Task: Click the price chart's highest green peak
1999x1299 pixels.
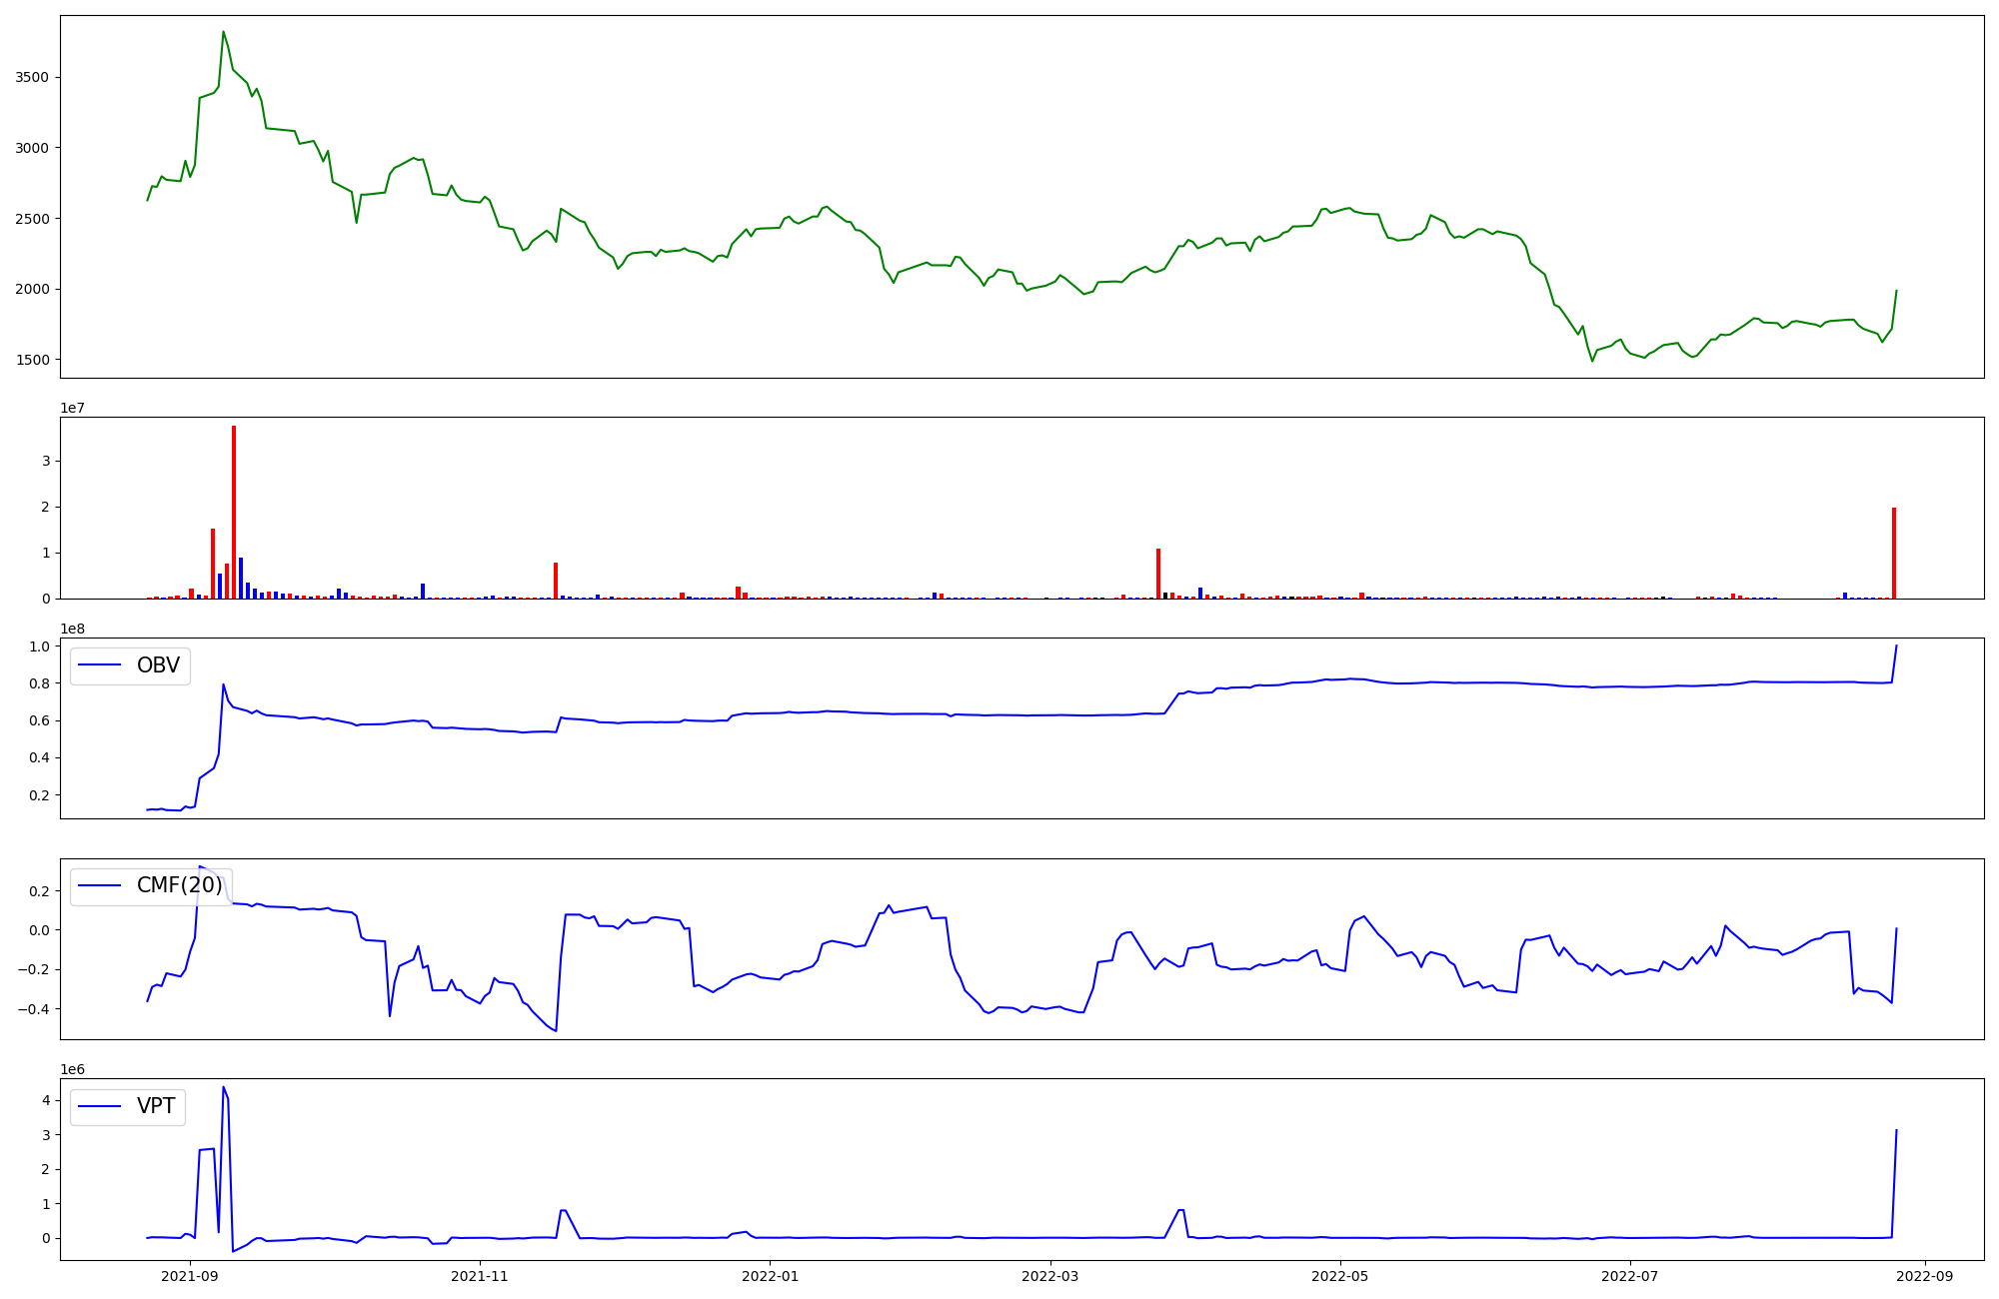Action: click(x=223, y=32)
